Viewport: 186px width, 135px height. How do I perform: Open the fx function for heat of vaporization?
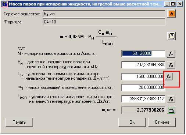(171, 99)
